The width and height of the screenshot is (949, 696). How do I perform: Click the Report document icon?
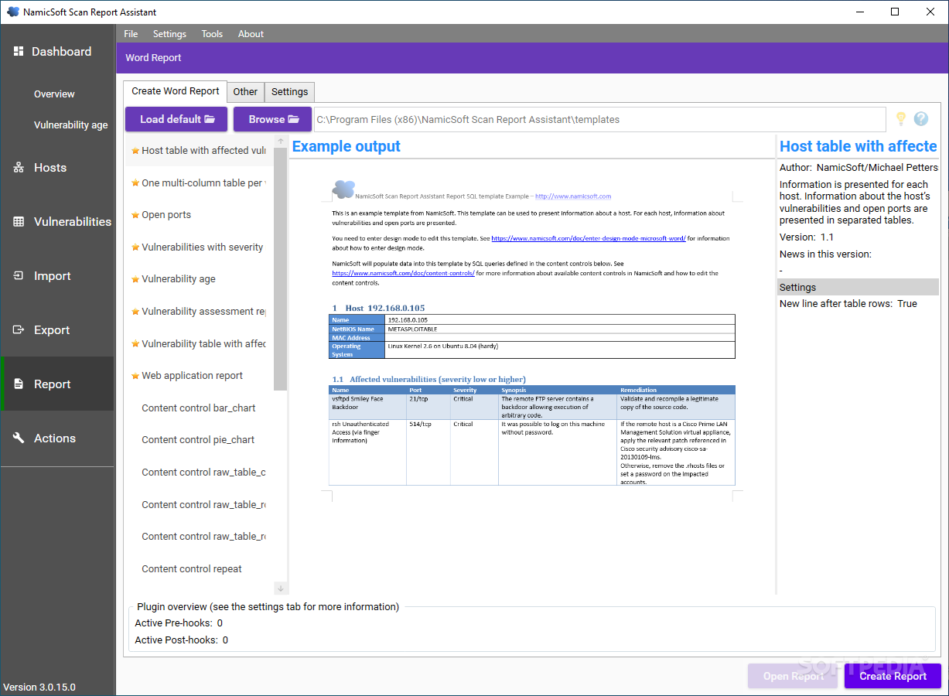[x=19, y=384]
